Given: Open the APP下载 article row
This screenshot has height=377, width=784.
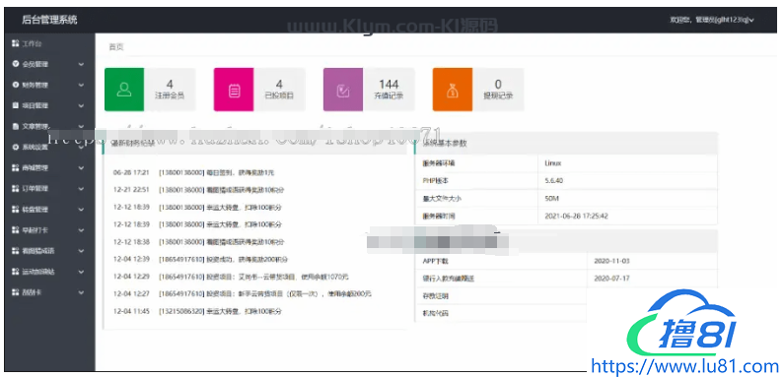Looking at the screenshot, I should click(566, 261).
